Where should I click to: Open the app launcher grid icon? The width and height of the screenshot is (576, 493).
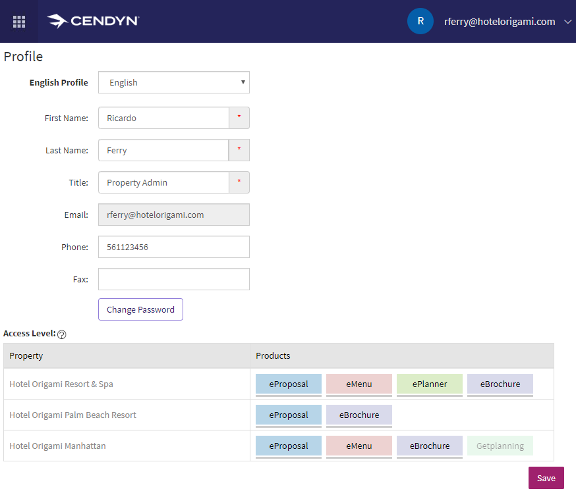click(19, 22)
